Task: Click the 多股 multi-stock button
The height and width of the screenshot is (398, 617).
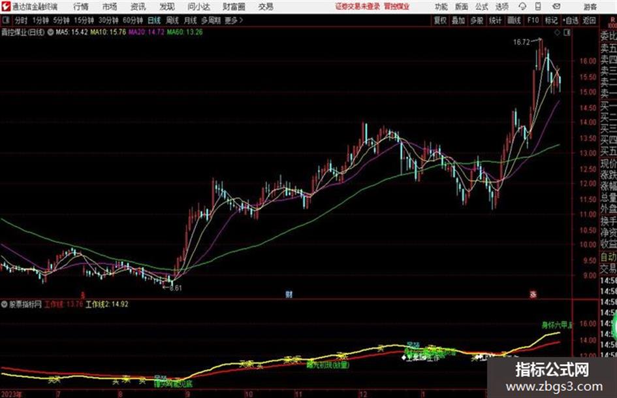Action: (477, 20)
